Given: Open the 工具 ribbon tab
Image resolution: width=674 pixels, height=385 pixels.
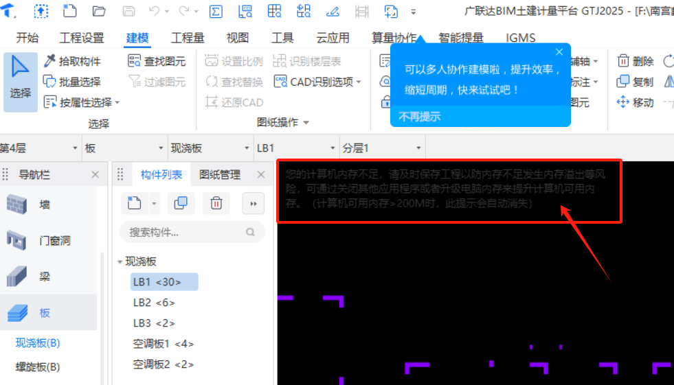Looking at the screenshot, I should coord(282,38).
